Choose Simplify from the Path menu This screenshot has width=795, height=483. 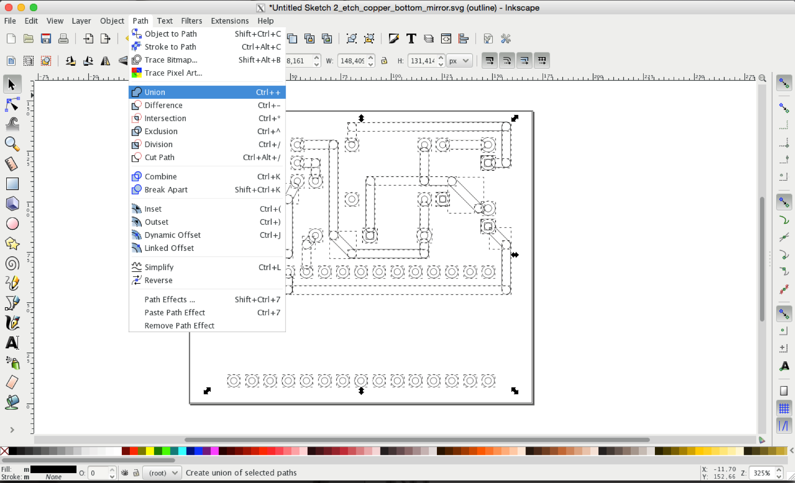tap(207, 267)
